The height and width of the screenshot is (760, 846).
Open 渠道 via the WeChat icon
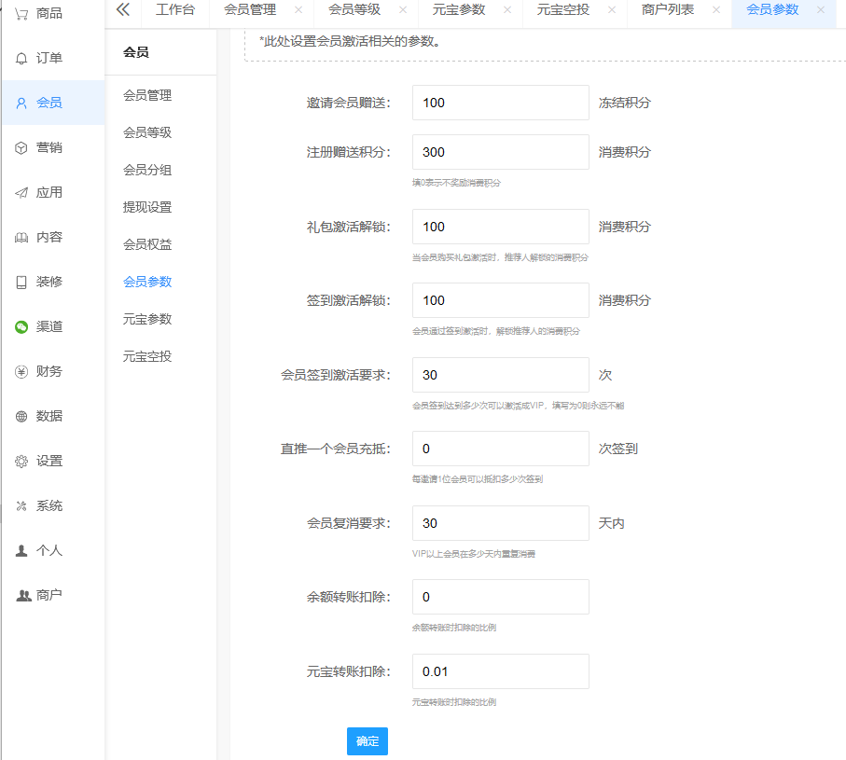tap(21, 326)
